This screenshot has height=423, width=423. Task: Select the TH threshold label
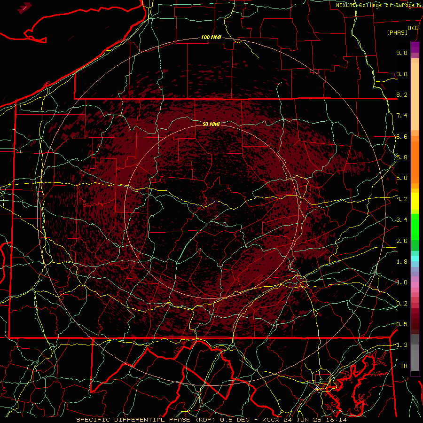(x=404, y=366)
